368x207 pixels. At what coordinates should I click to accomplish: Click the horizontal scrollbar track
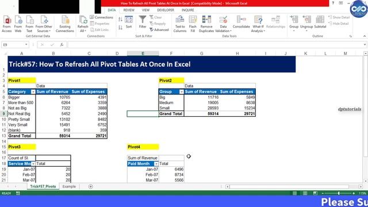point(289,186)
